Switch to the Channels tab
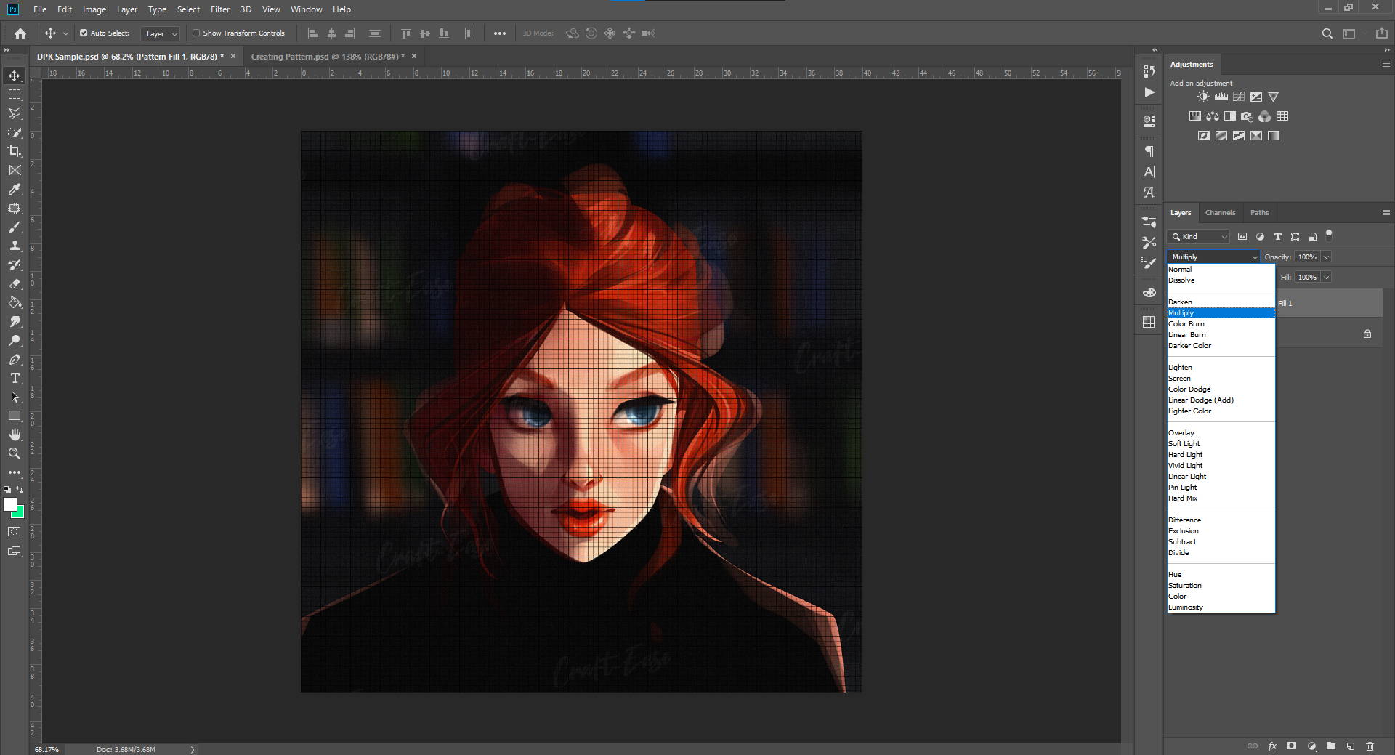 tap(1220, 213)
